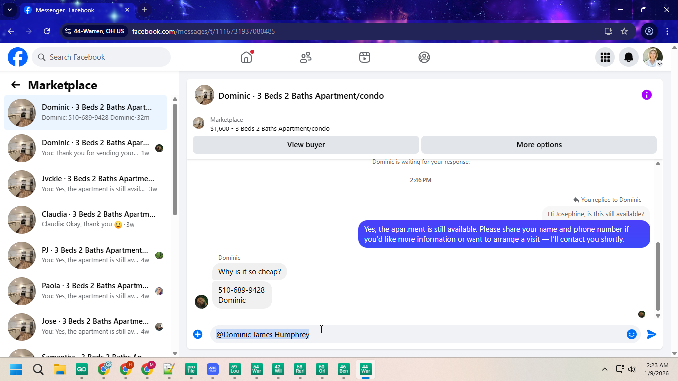Viewport: 678px width, 381px height.
Task: Open Dominic's profile picture in chat header
Action: click(x=204, y=95)
